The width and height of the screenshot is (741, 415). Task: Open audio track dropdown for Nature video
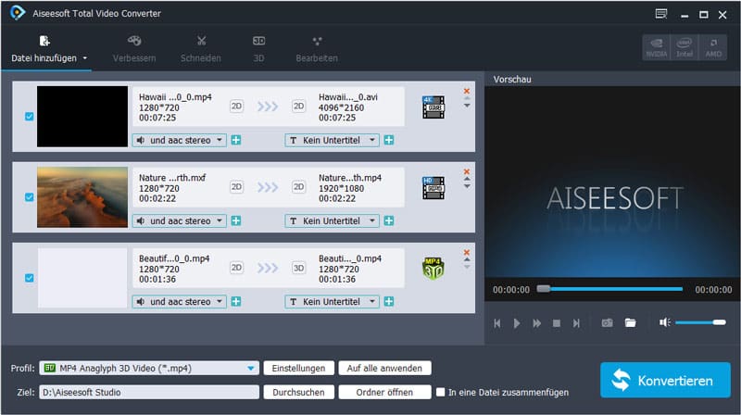click(179, 221)
